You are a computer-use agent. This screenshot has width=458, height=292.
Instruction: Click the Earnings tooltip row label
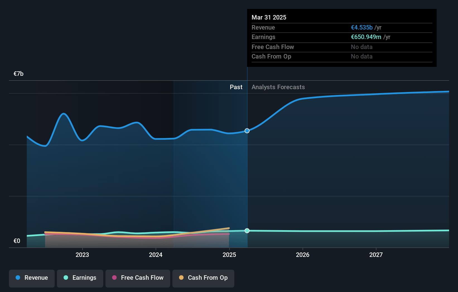pyautogui.click(x=263, y=37)
